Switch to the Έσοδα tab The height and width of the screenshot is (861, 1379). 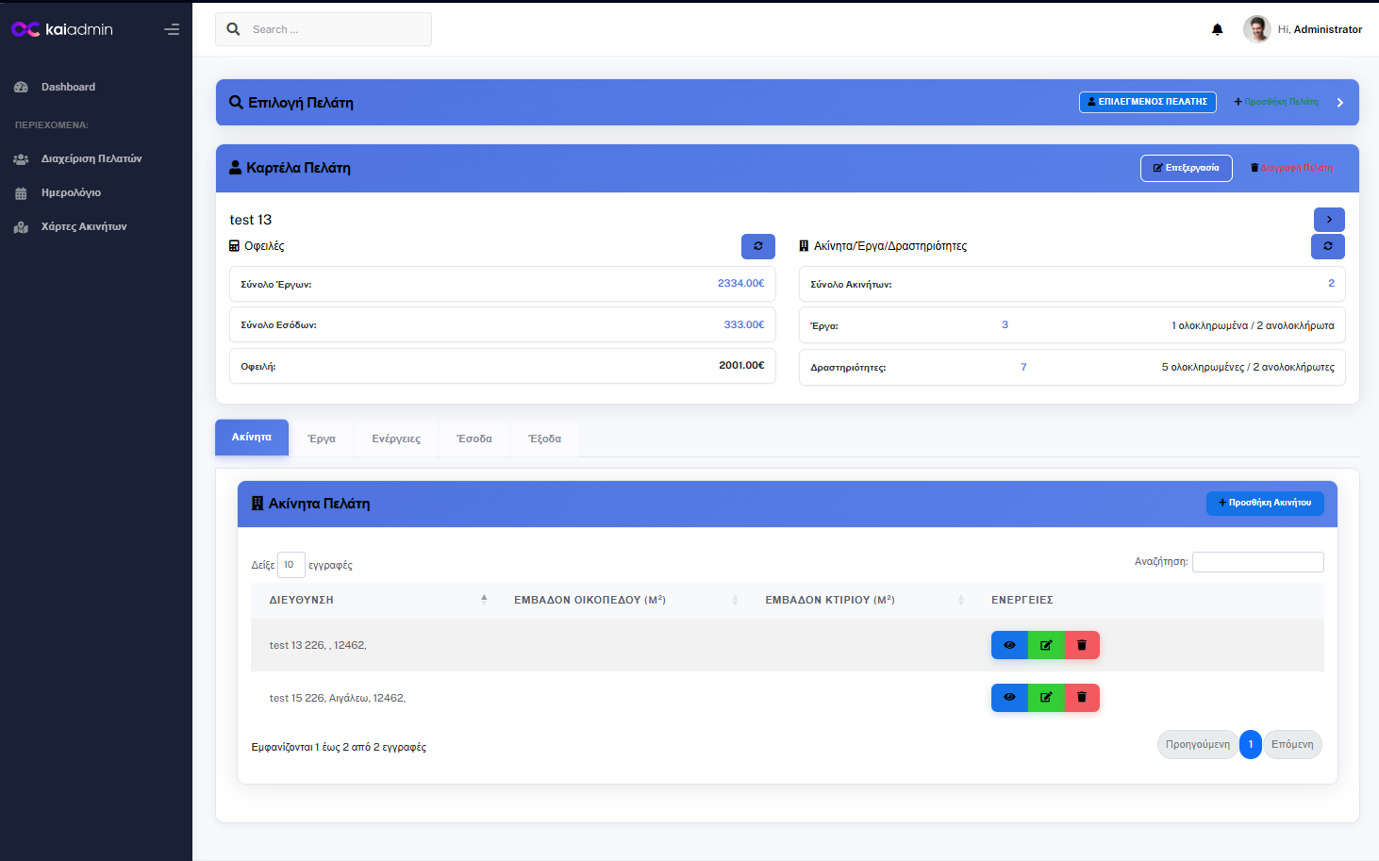474,439
